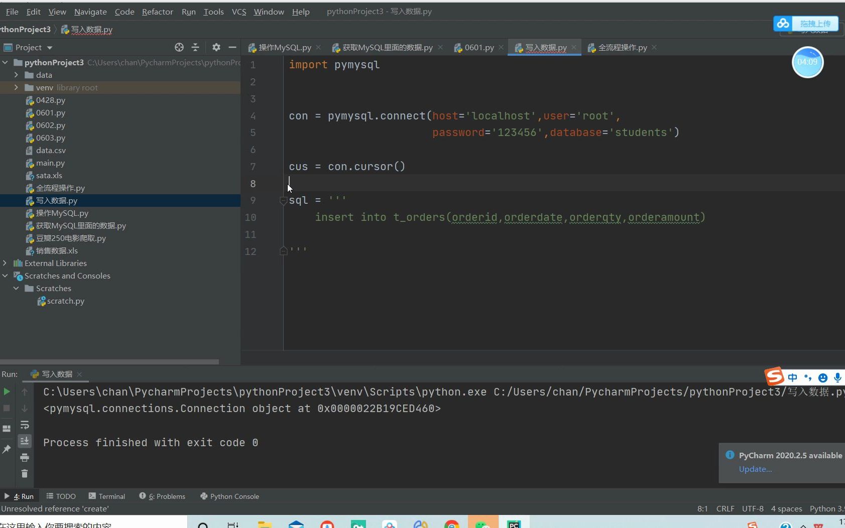Open the Project view dropdown
The image size is (845, 528).
pos(50,48)
